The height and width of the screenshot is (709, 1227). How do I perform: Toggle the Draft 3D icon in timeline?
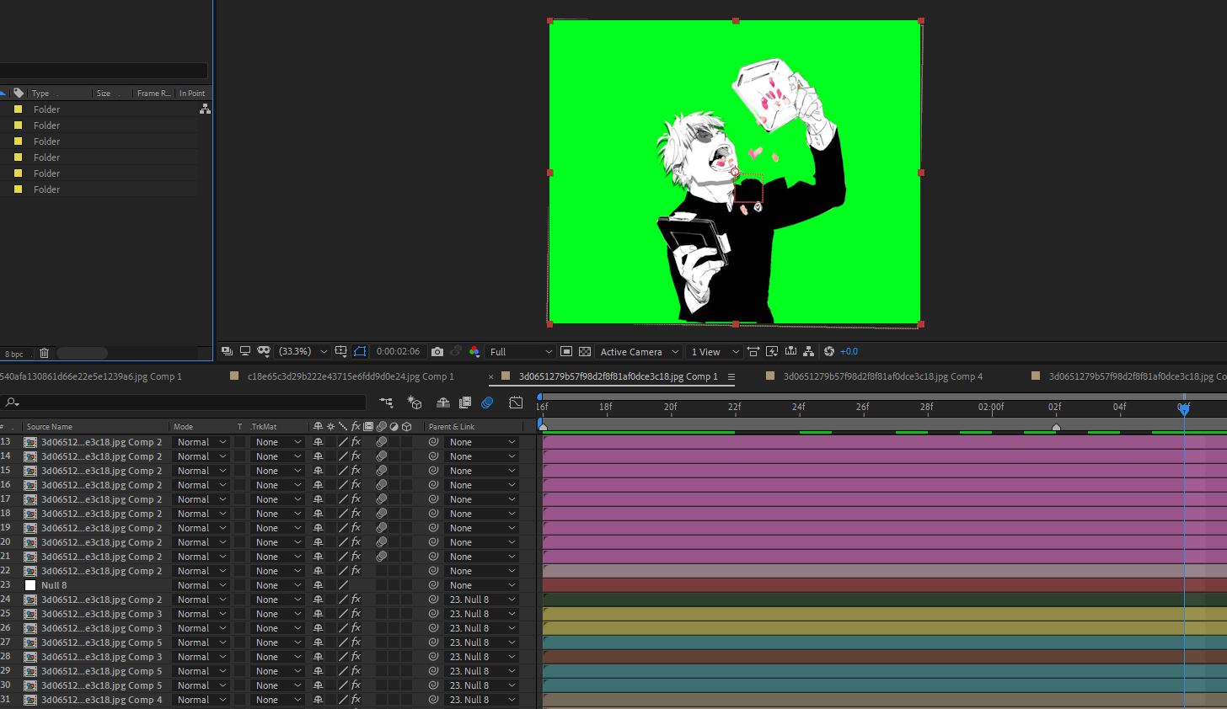click(414, 402)
